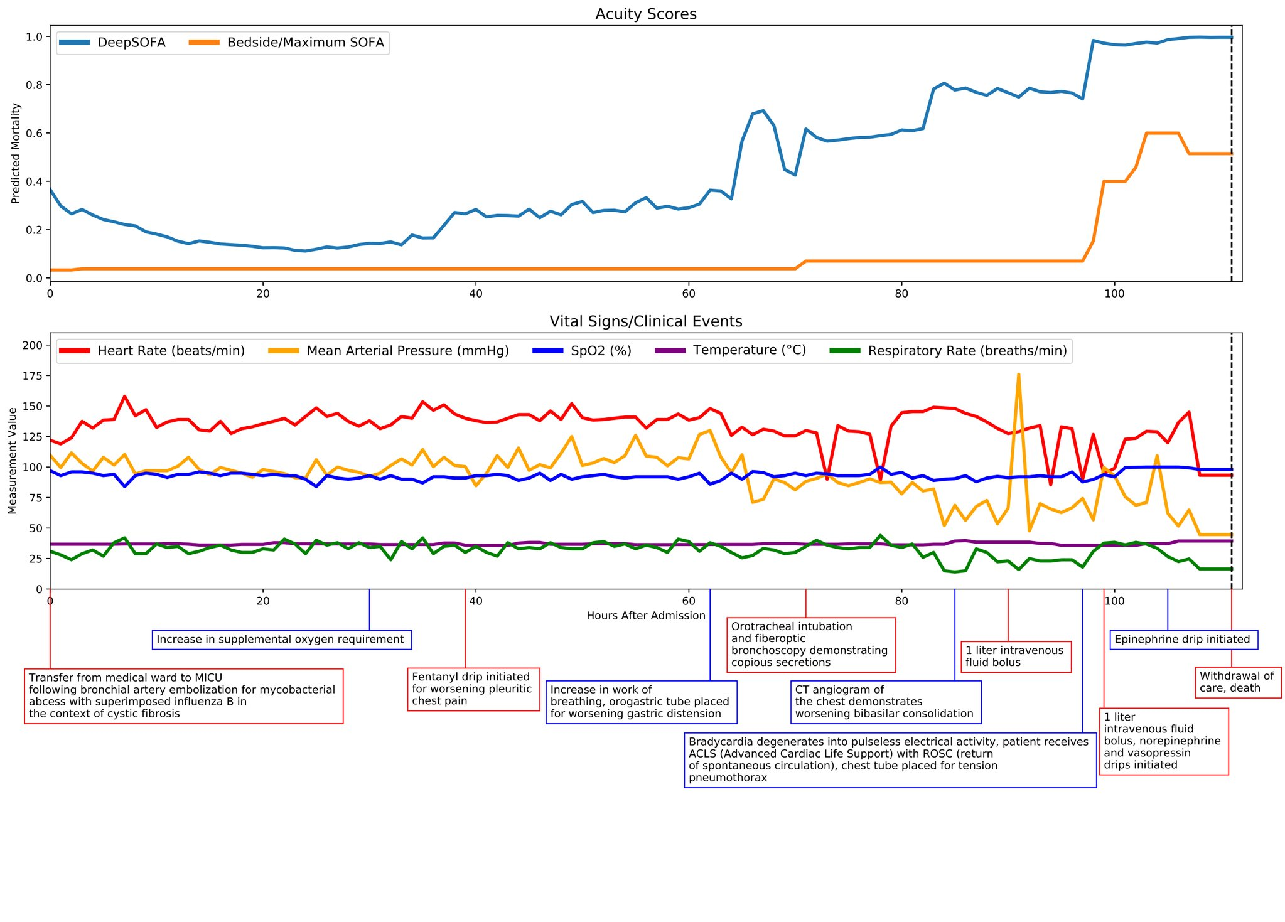Click the Vital Signs/Clinical Events title
1285x922 pixels.
tap(645, 321)
